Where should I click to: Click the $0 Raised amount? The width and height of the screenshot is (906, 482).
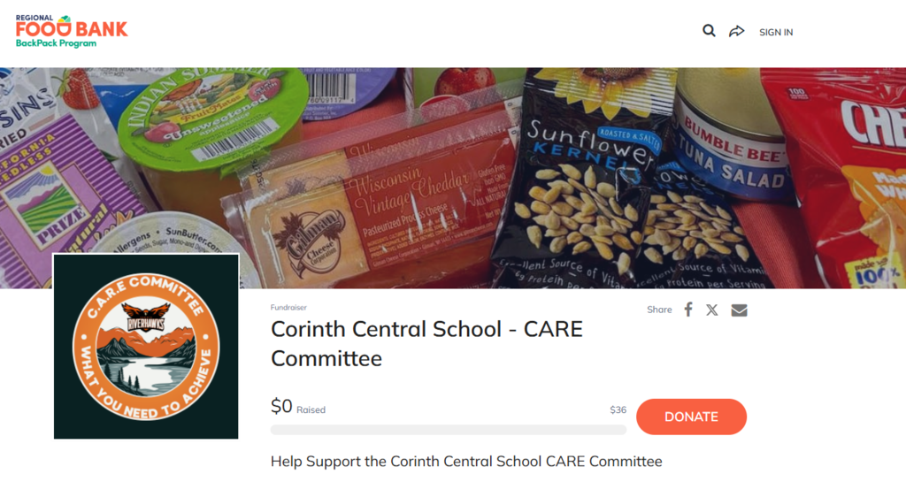click(298, 407)
